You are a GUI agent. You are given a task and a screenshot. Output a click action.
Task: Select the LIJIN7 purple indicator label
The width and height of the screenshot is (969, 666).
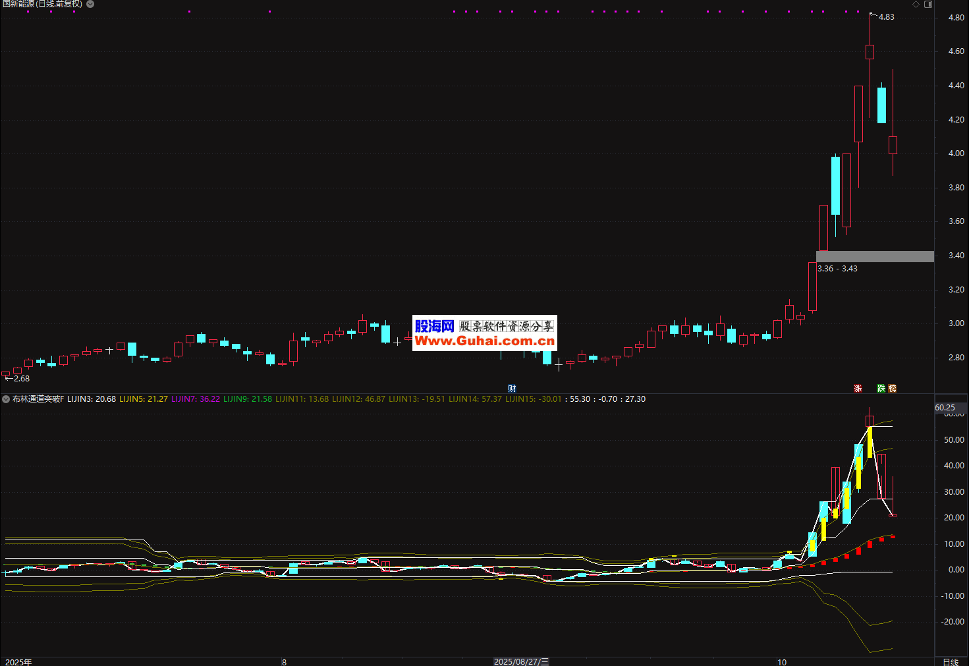[196, 399]
